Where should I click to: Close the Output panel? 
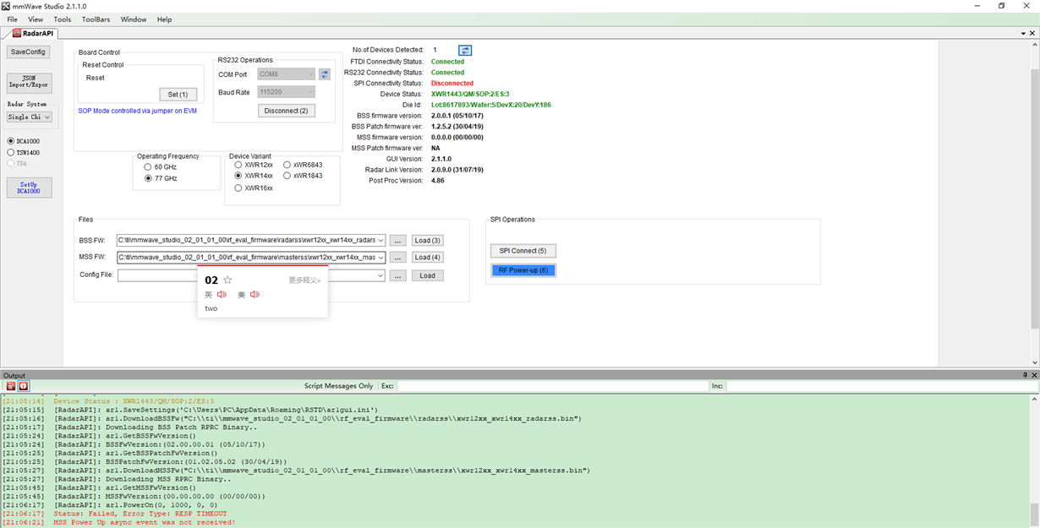(1034, 375)
